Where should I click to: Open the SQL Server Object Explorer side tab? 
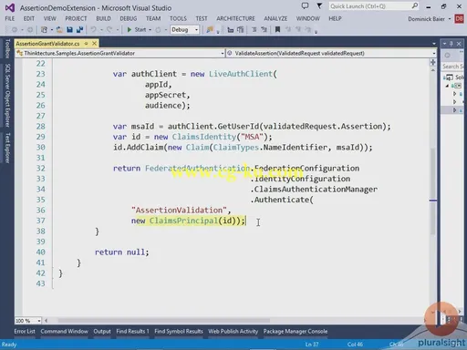pos(7,95)
